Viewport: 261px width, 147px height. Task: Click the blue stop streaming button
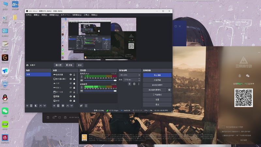coord(157,75)
